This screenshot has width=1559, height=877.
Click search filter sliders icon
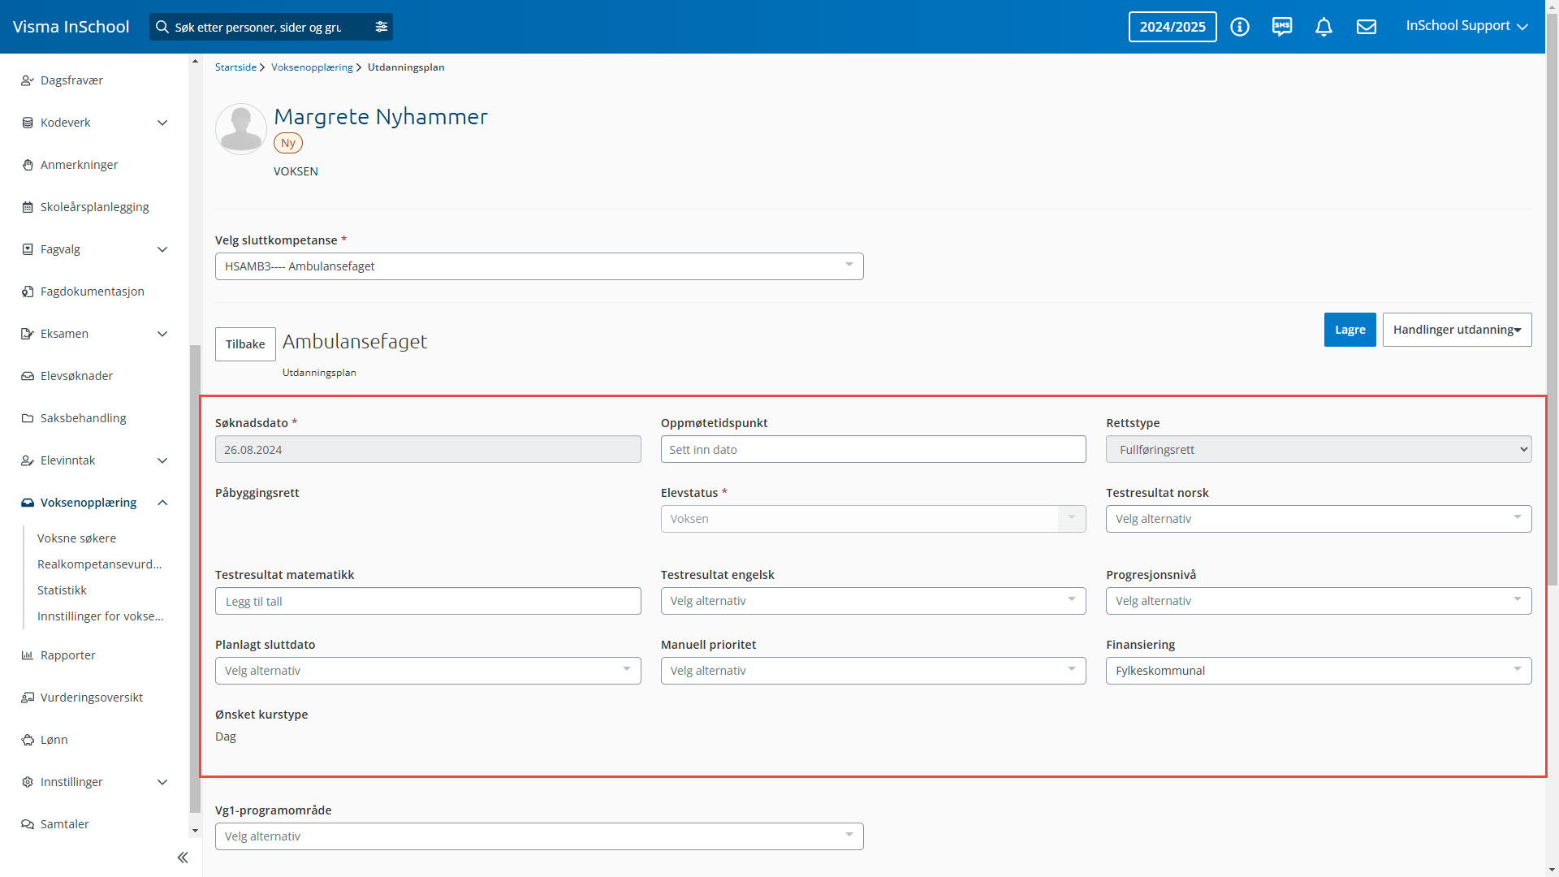pos(382,27)
